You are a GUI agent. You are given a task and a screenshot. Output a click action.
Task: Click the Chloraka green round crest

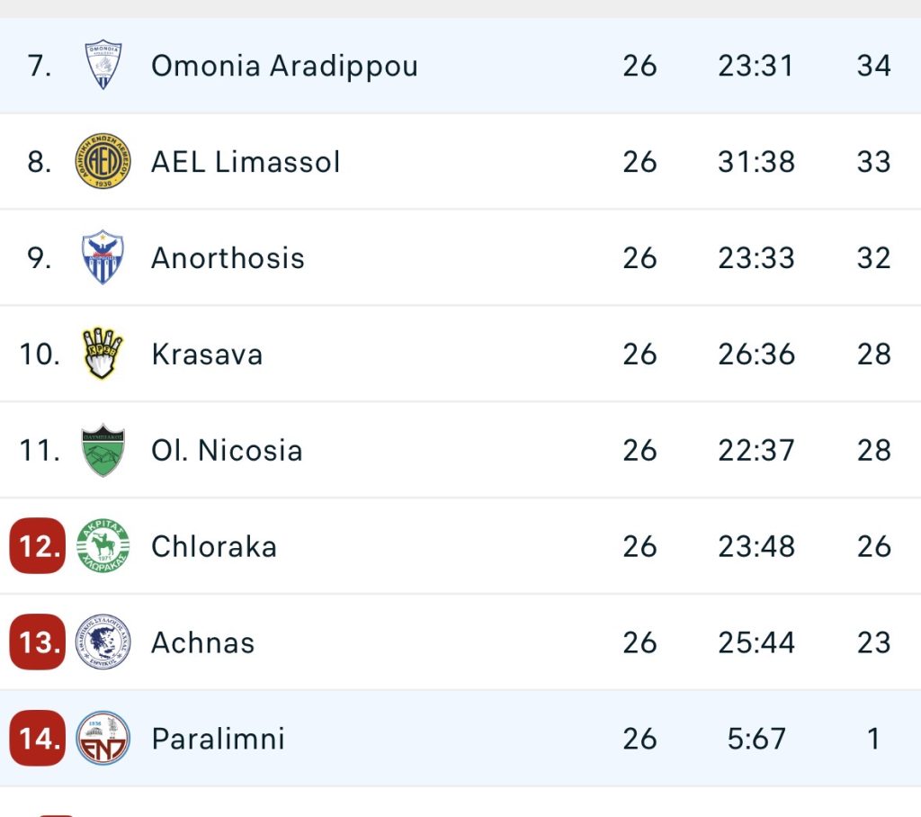click(103, 546)
